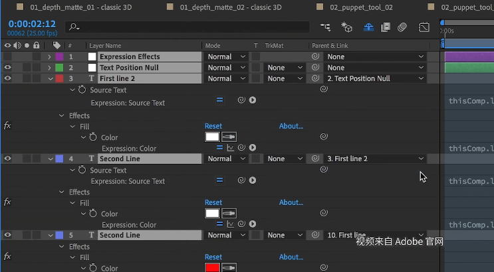Disable expression on First line 2 Color

click(219, 148)
